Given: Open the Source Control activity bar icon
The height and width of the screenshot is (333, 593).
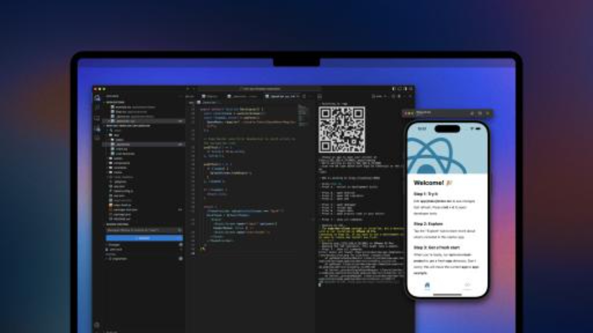Looking at the screenshot, I should click(x=97, y=118).
